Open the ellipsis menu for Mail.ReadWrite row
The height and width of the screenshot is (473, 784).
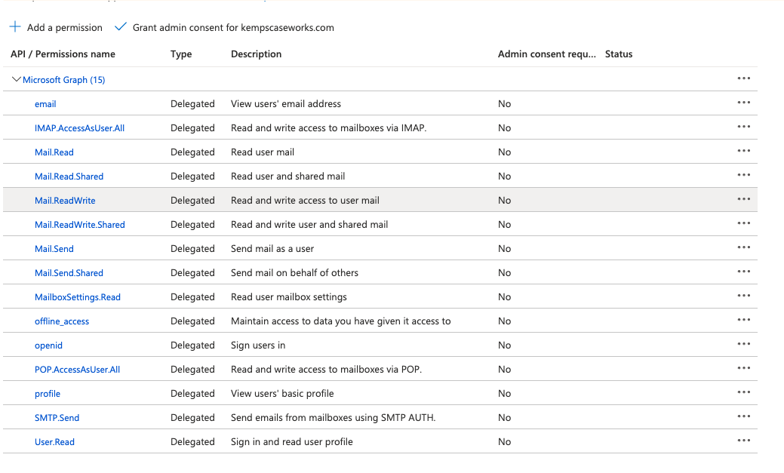tap(744, 199)
